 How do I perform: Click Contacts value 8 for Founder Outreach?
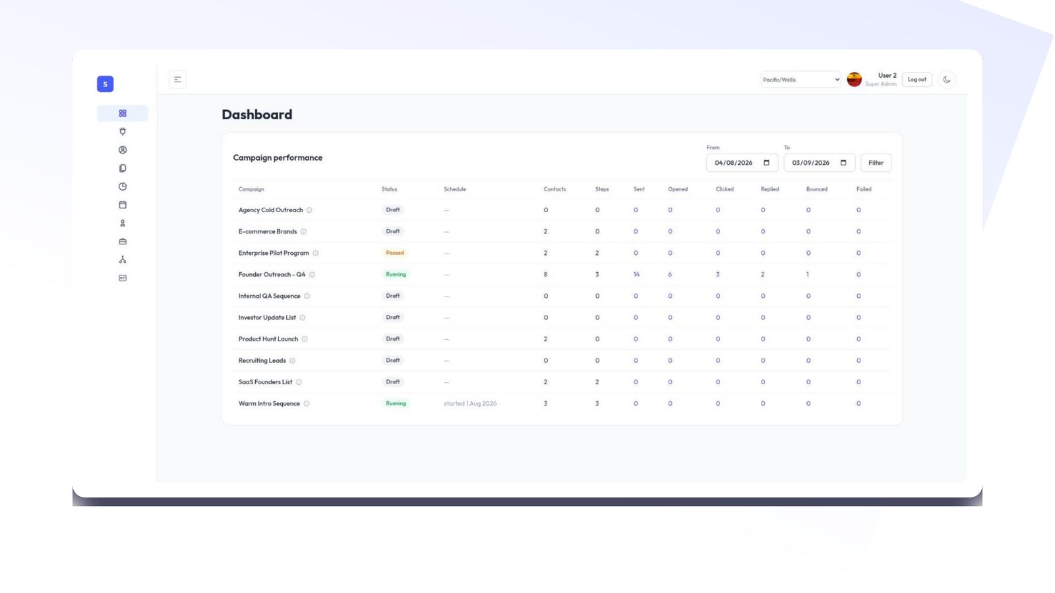pos(545,275)
